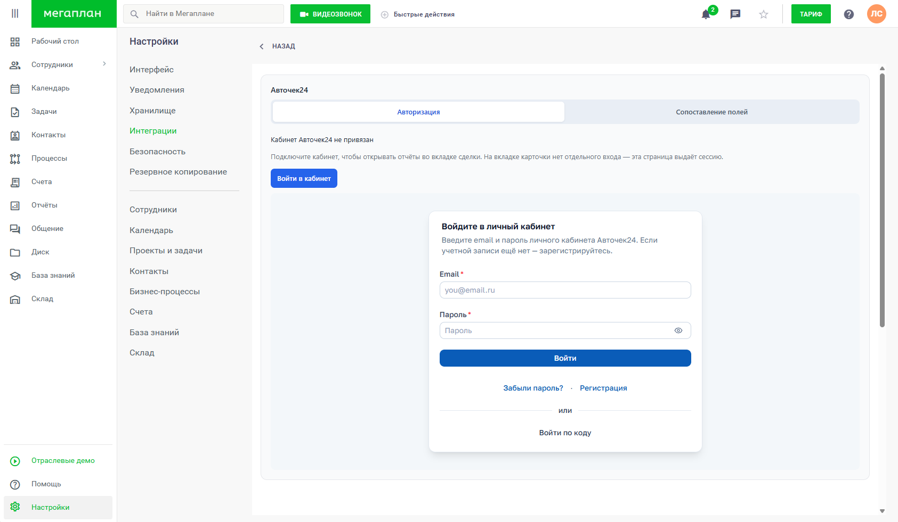The width and height of the screenshot is (898, 522).
Task: Click the Отраслевые демо label
Action: (x=63, y=461)
